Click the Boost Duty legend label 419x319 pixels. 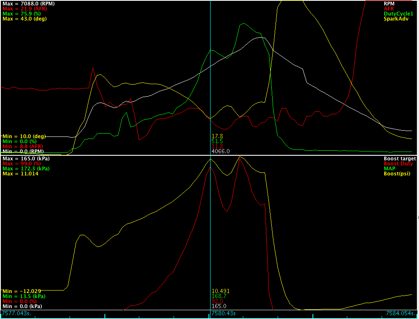click(398, 164)
